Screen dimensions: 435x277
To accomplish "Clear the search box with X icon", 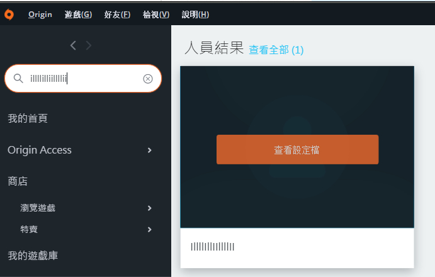I will [x=148, y=79].
